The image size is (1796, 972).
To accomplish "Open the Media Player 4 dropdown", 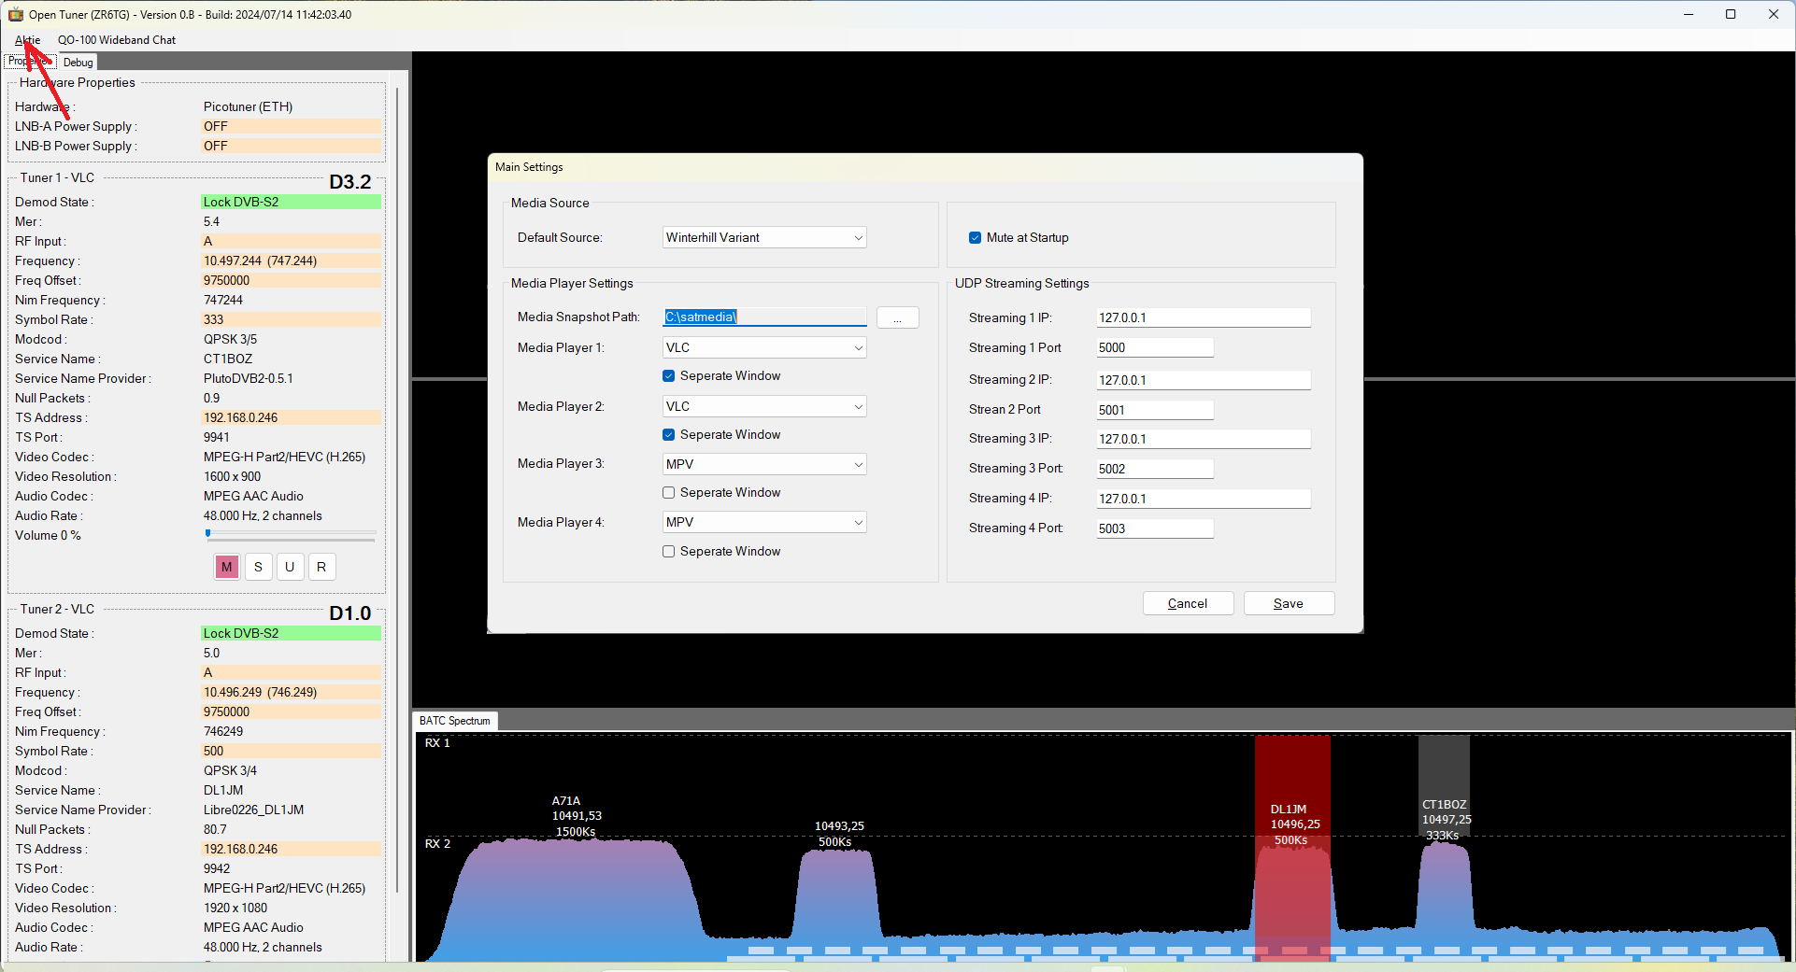I will click(x=764, y=522).
